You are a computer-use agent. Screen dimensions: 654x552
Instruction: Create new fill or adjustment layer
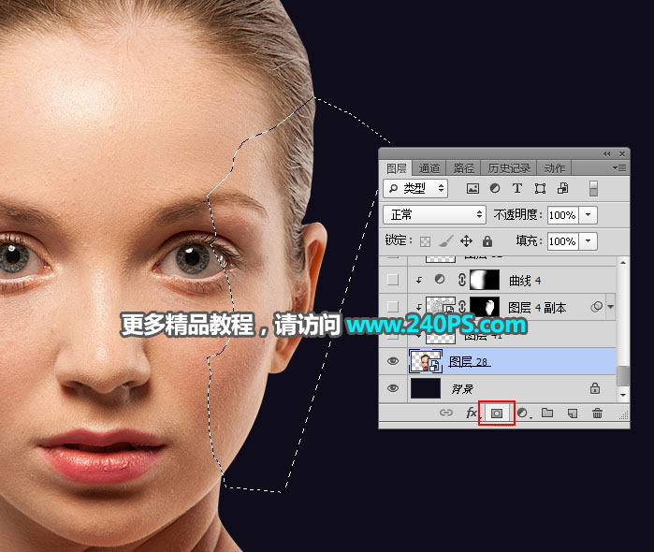pos(523,413)
